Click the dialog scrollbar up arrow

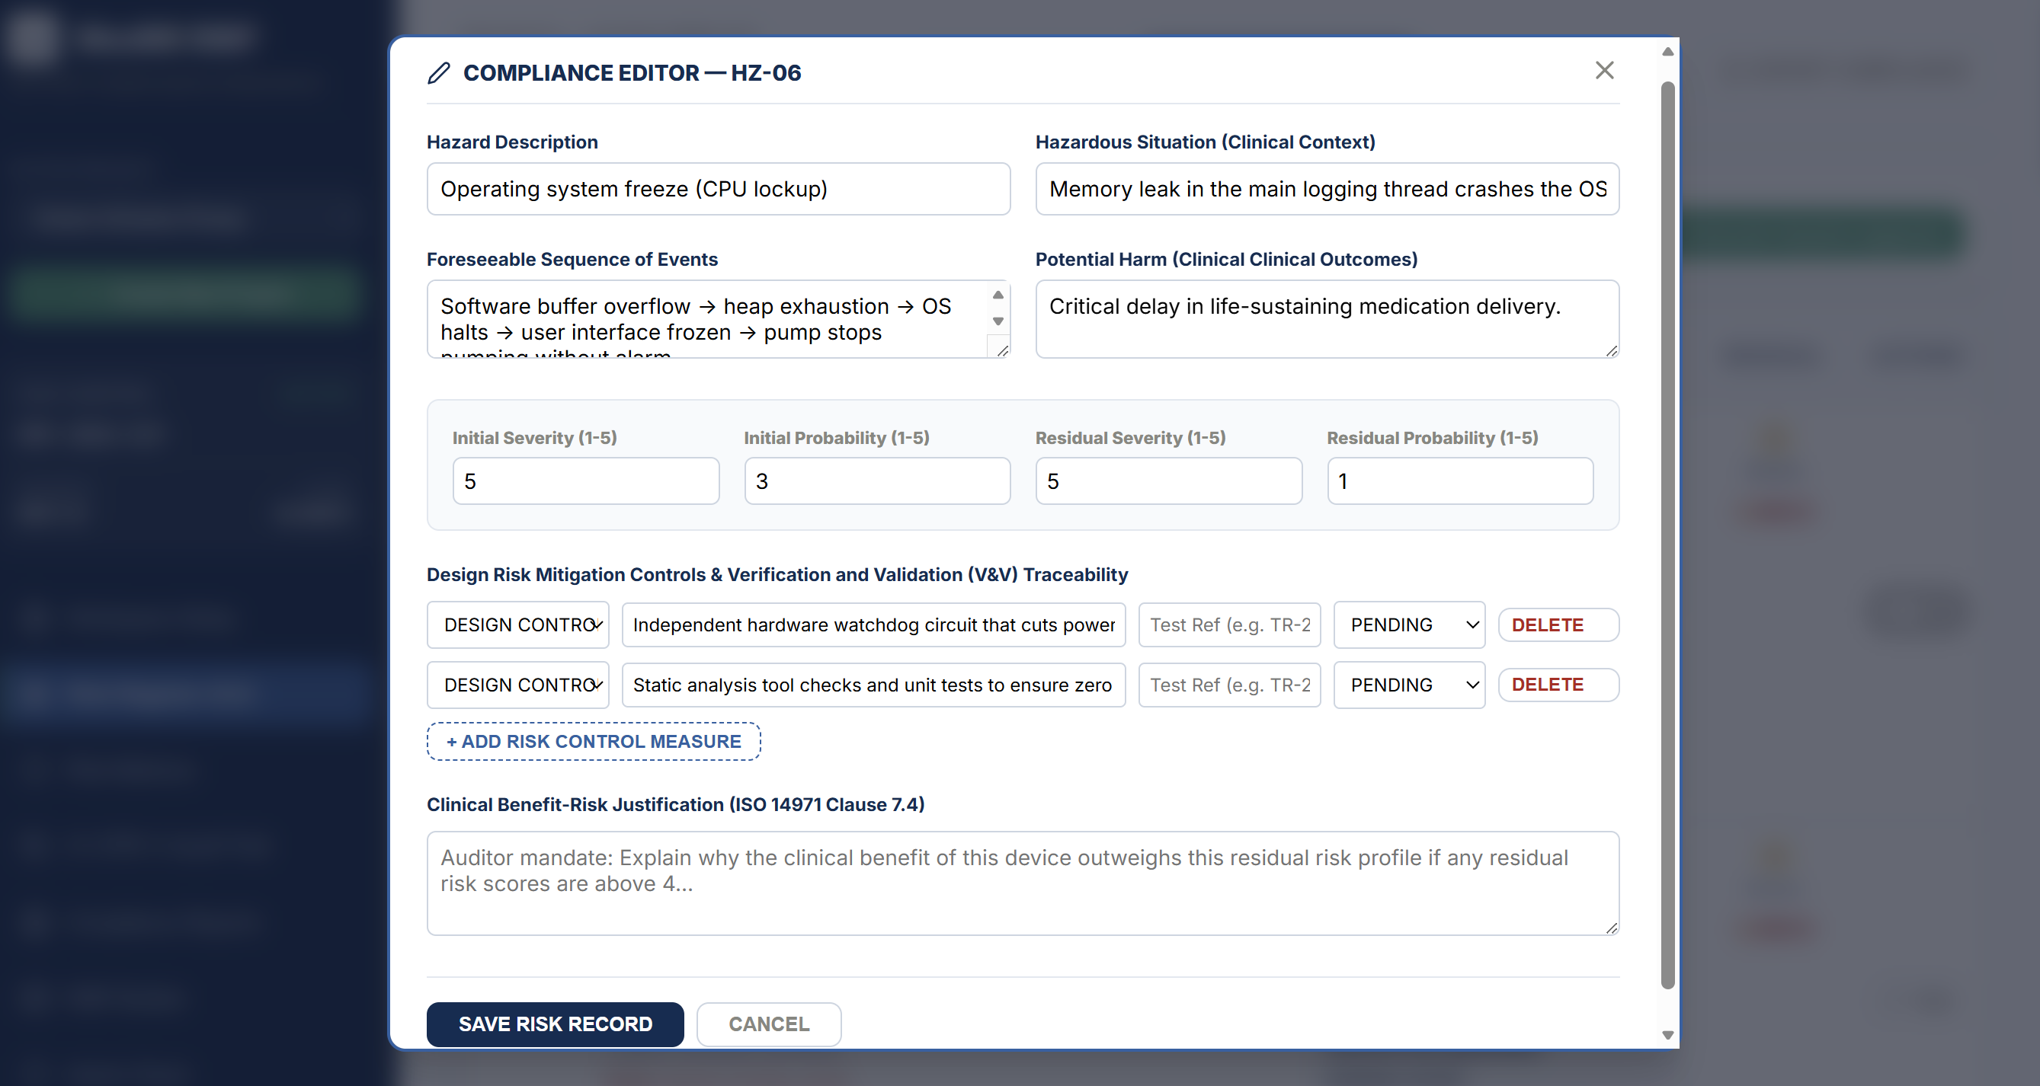pos(1668,53)
